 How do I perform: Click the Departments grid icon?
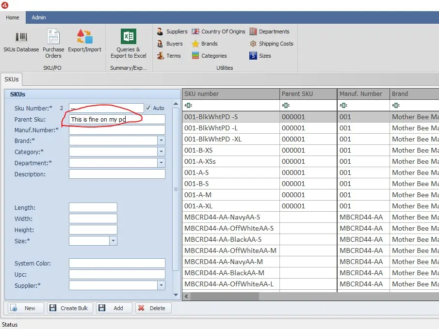pos(253,31)
